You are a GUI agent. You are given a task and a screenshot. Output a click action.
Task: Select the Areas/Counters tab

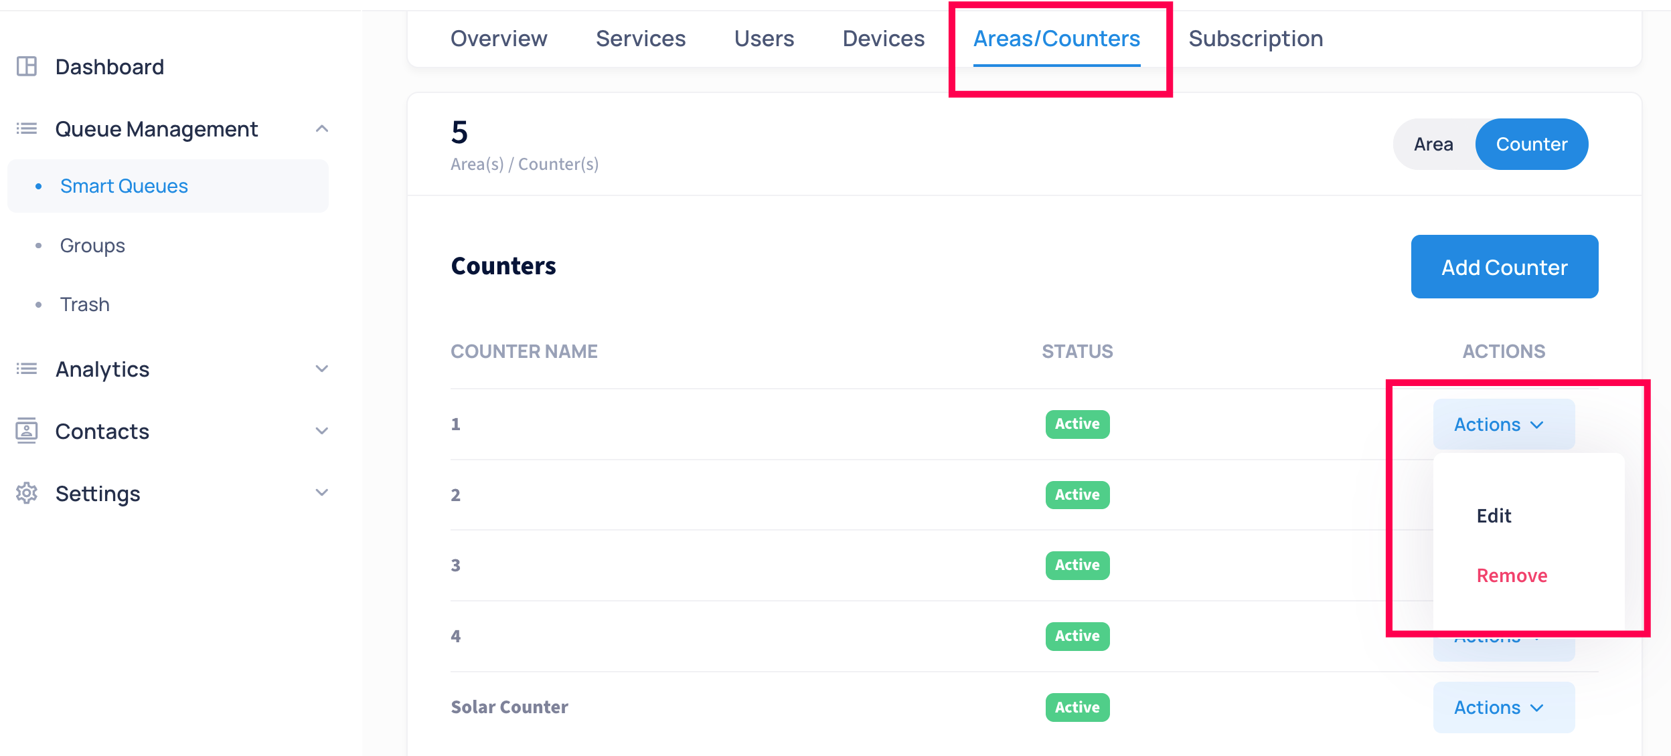[1056, 39]
